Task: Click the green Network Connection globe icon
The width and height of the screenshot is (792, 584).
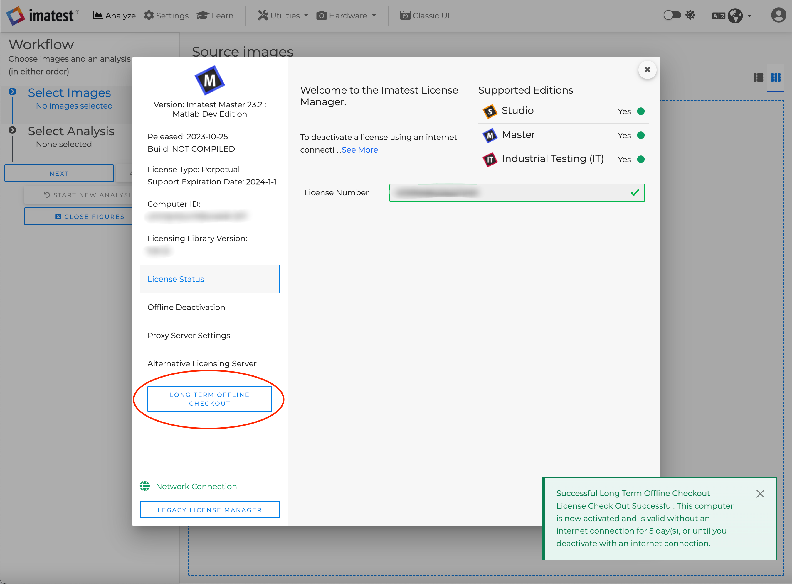Action: 145,486
